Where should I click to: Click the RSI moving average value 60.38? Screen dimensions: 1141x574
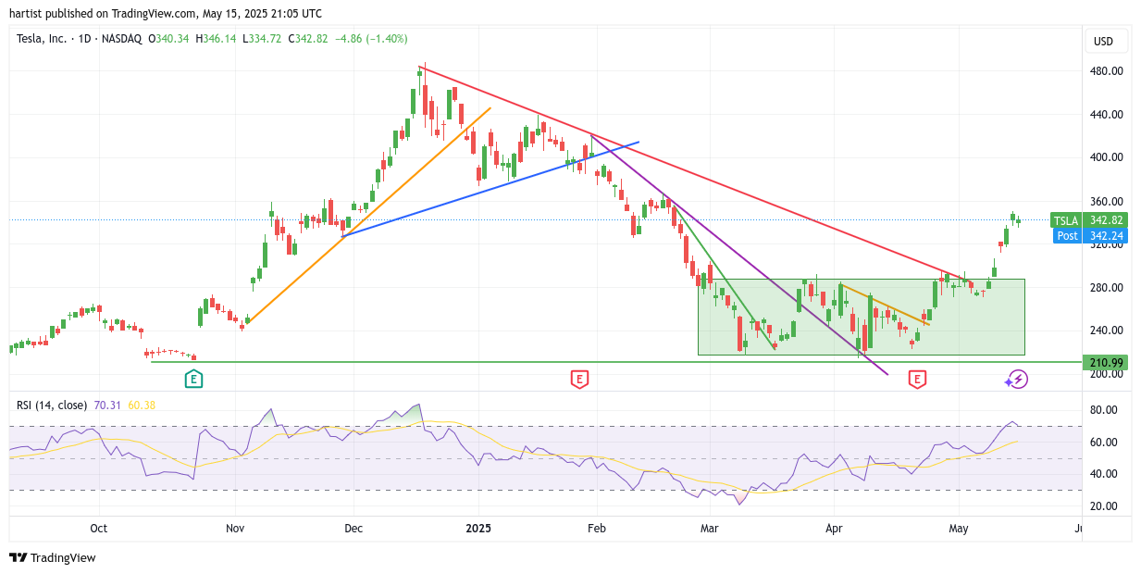click(x=142, y=405)
